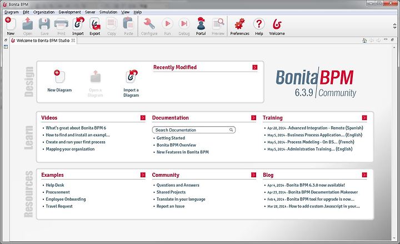Click the Paste clipboard icon

coord(128,24)
